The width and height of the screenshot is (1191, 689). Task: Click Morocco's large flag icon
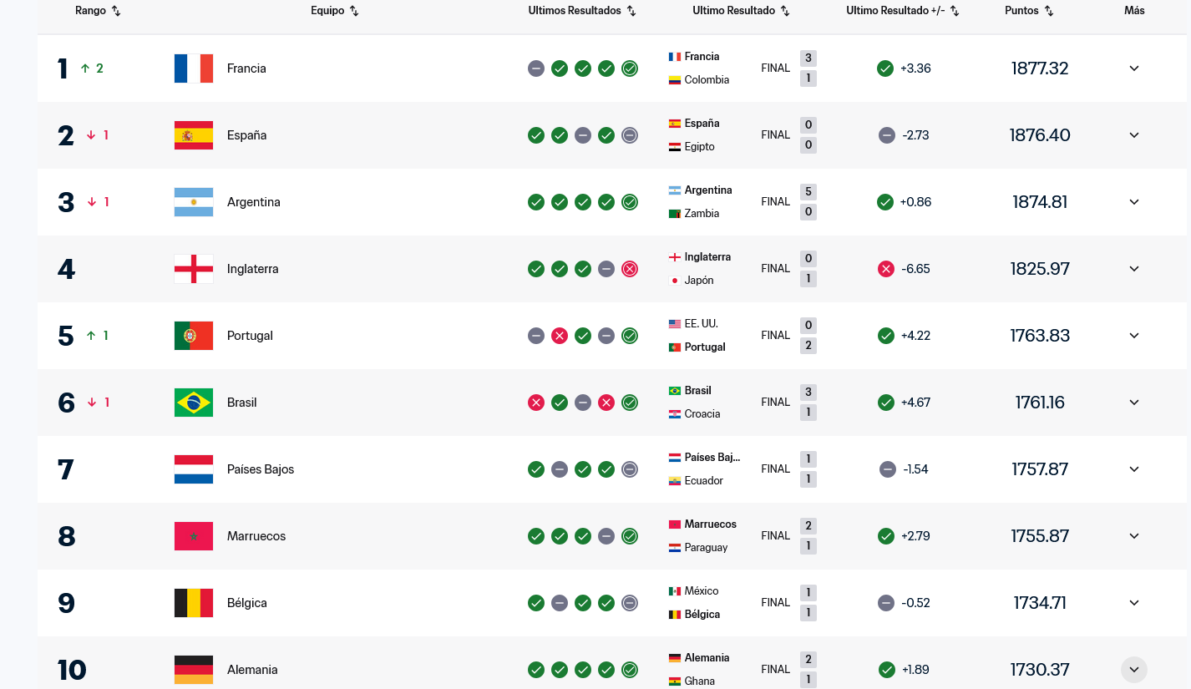pos(194,536)
